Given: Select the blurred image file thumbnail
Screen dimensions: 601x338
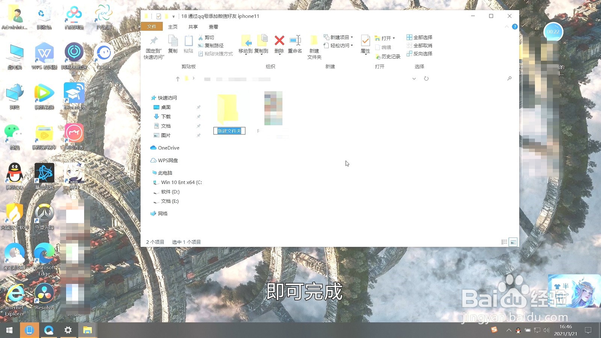Looking at the screenshot, I should [x=273, y=108].
